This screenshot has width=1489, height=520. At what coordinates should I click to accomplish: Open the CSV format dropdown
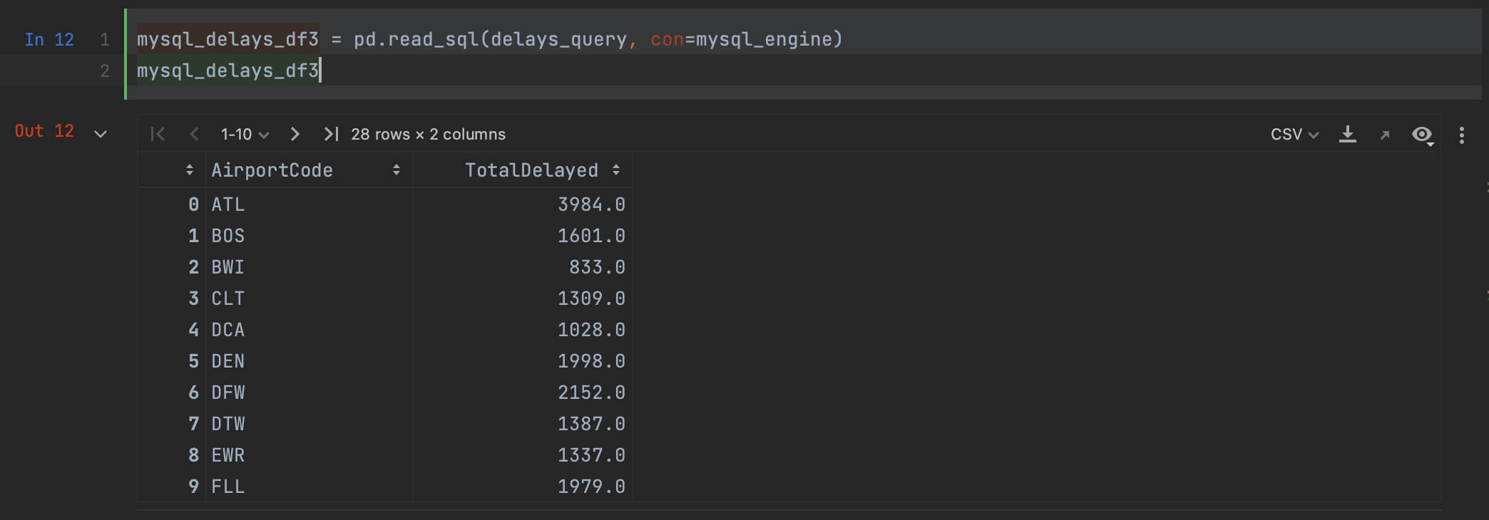click(1294, 134)
